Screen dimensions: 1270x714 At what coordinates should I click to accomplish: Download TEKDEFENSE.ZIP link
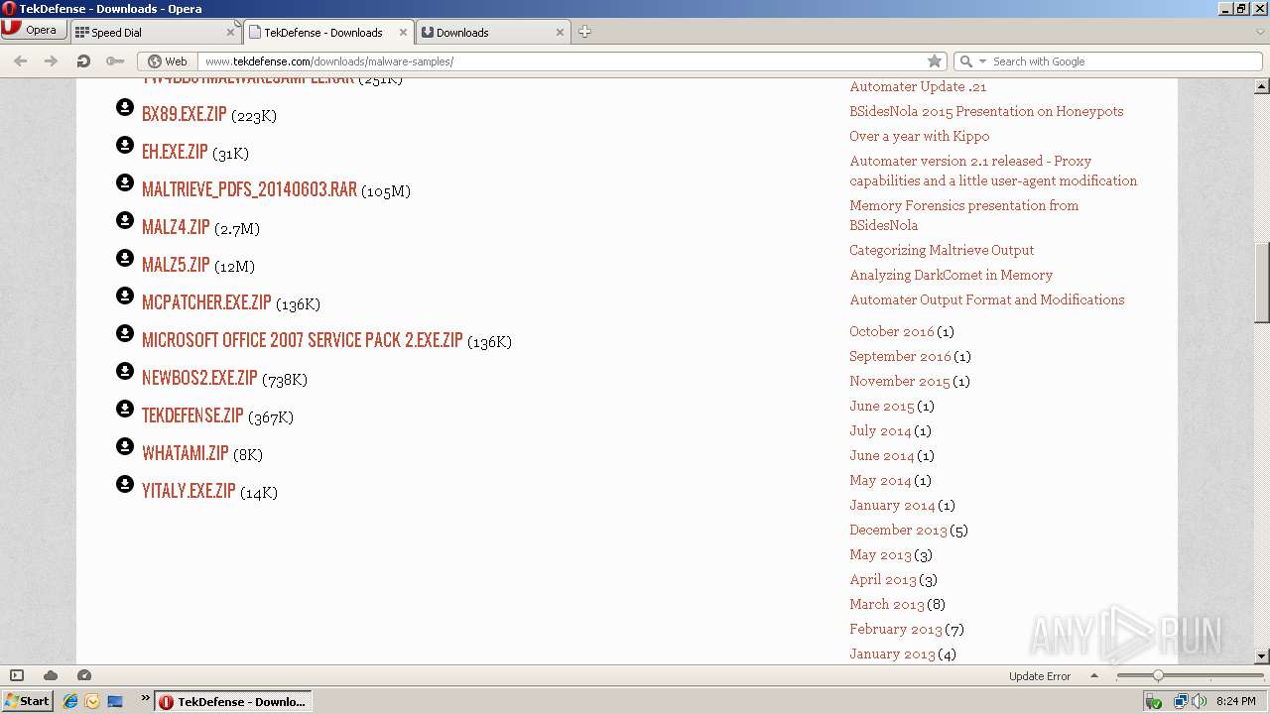point(192,416)
